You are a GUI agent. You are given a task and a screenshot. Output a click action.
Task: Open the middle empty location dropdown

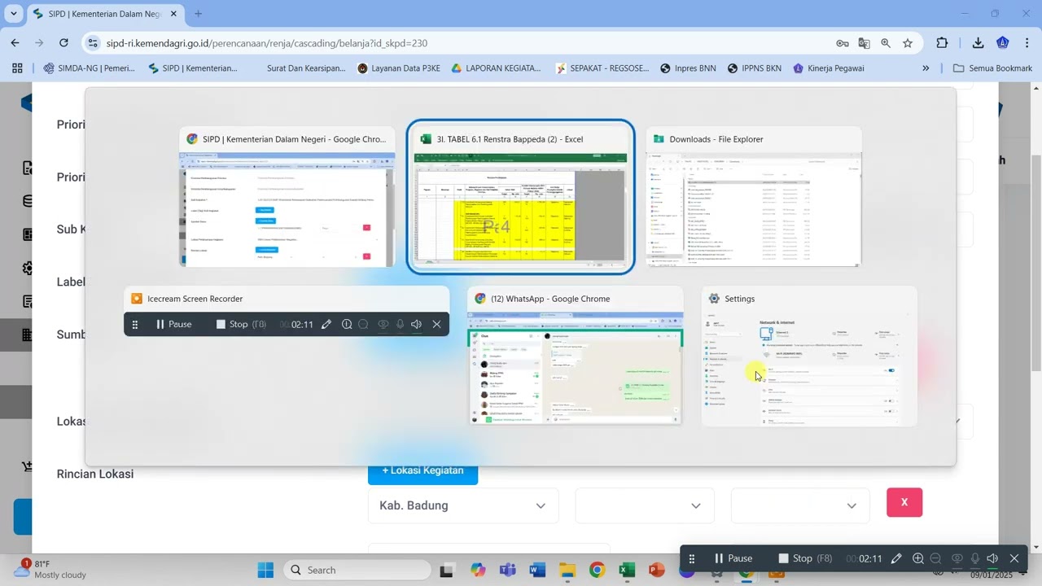click(645, 505)
